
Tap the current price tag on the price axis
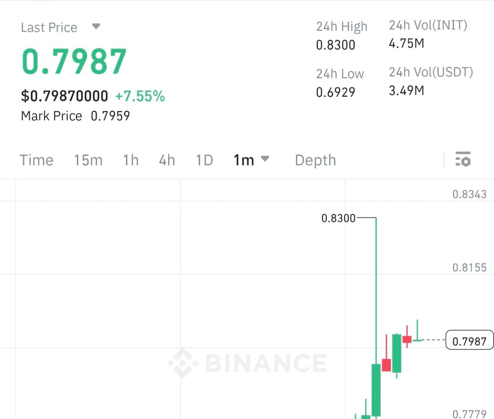coord(469,341)
